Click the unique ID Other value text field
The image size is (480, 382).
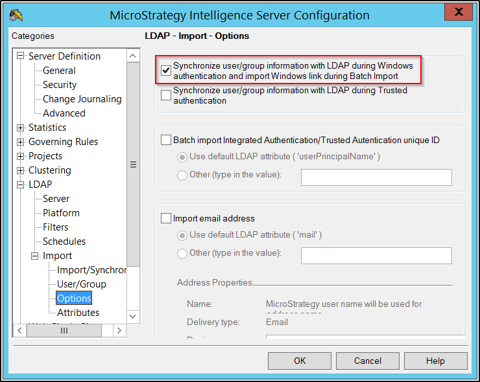click(x=376, y=177)
